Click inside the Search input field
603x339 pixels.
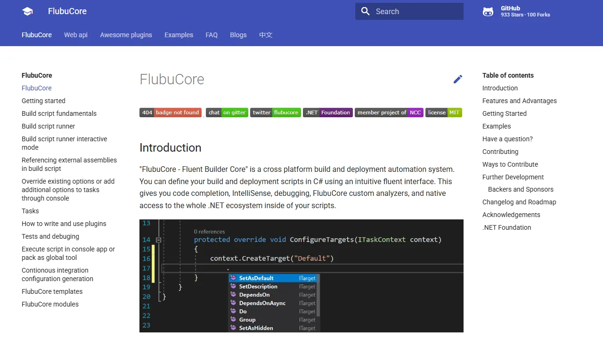(415, 11)
